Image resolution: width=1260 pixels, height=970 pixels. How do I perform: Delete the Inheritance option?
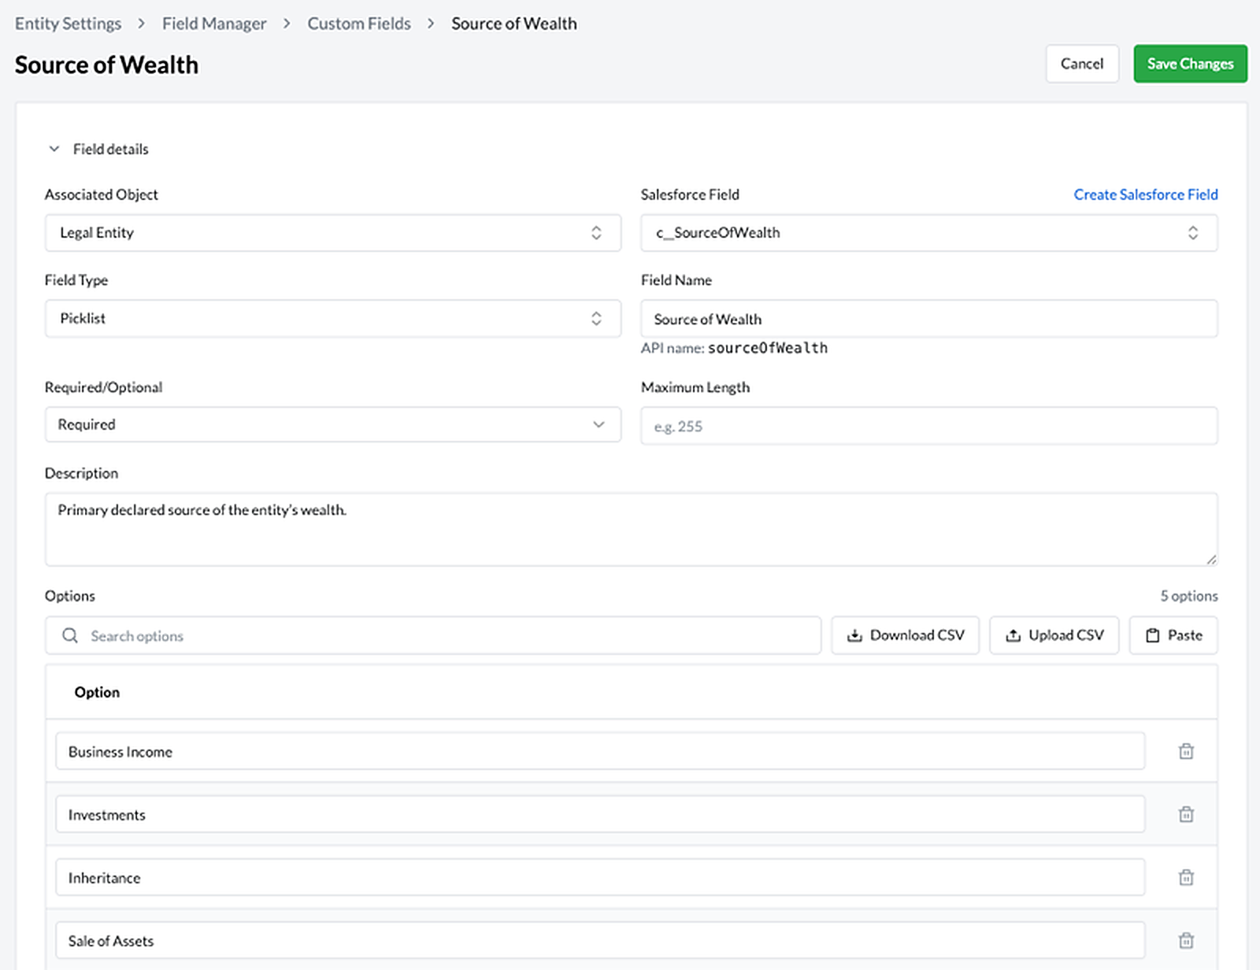point(1186,877)
